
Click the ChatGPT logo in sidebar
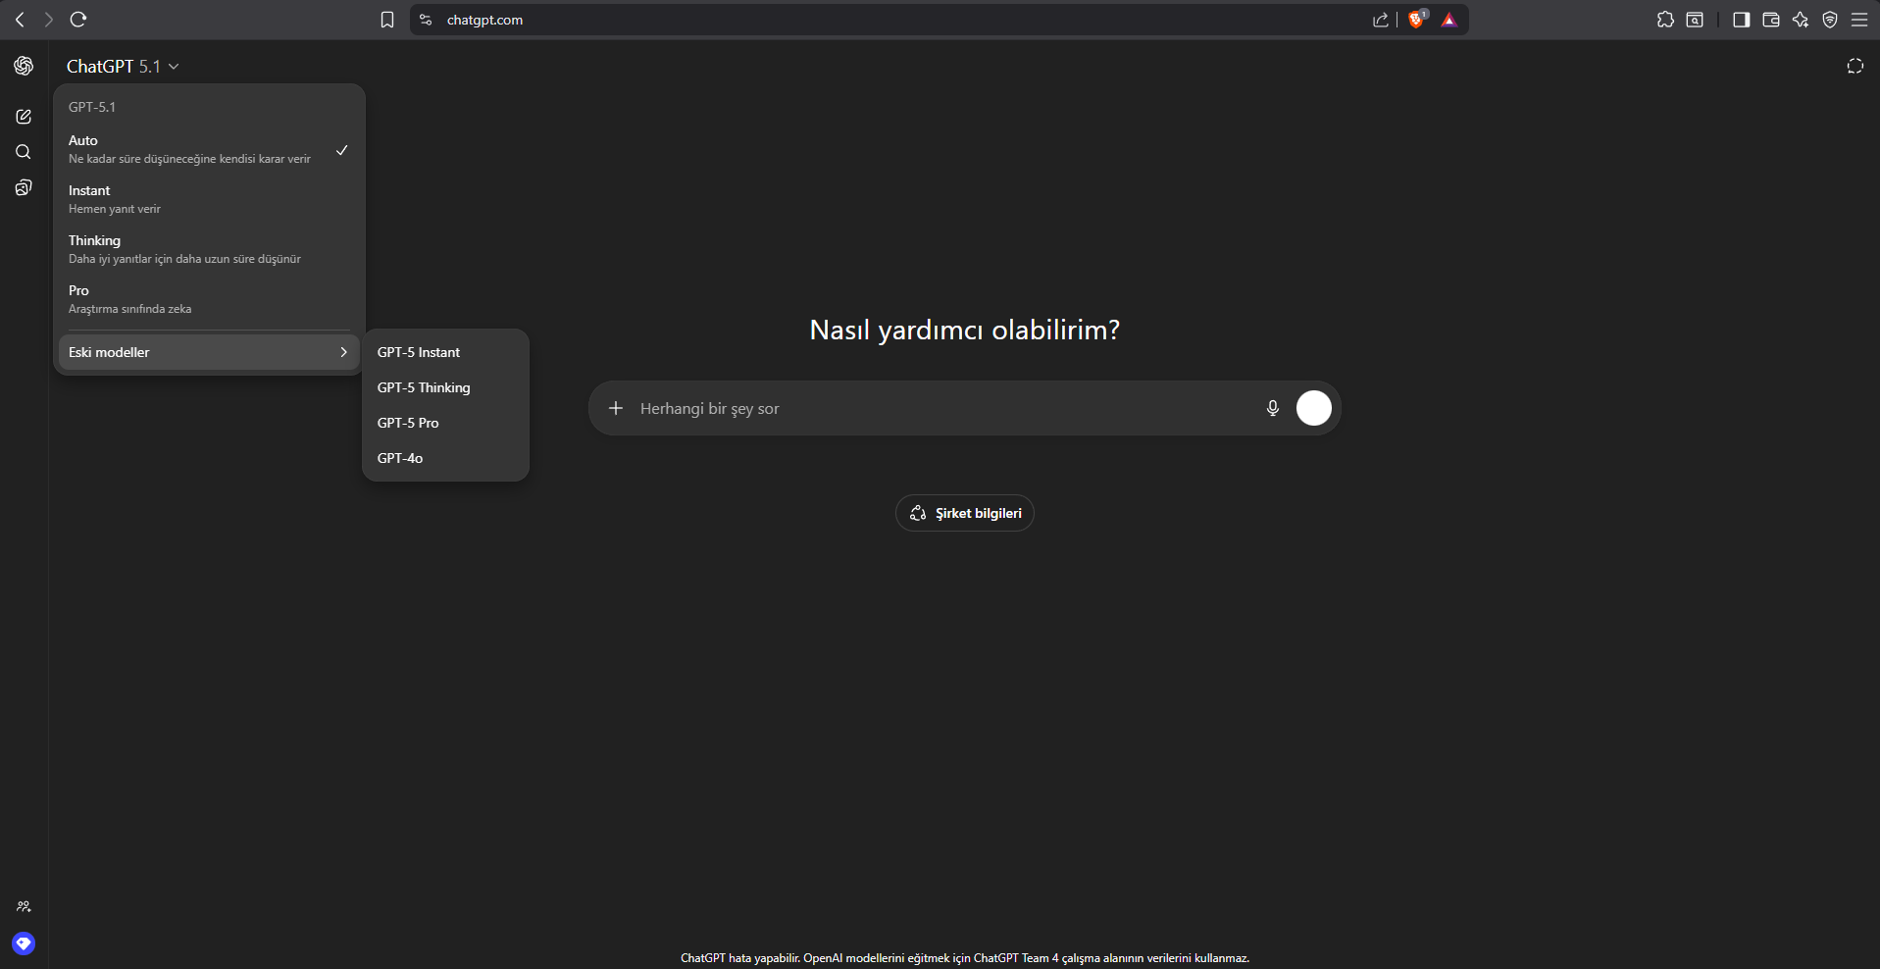pyautogui.click(x=24, y=66)
